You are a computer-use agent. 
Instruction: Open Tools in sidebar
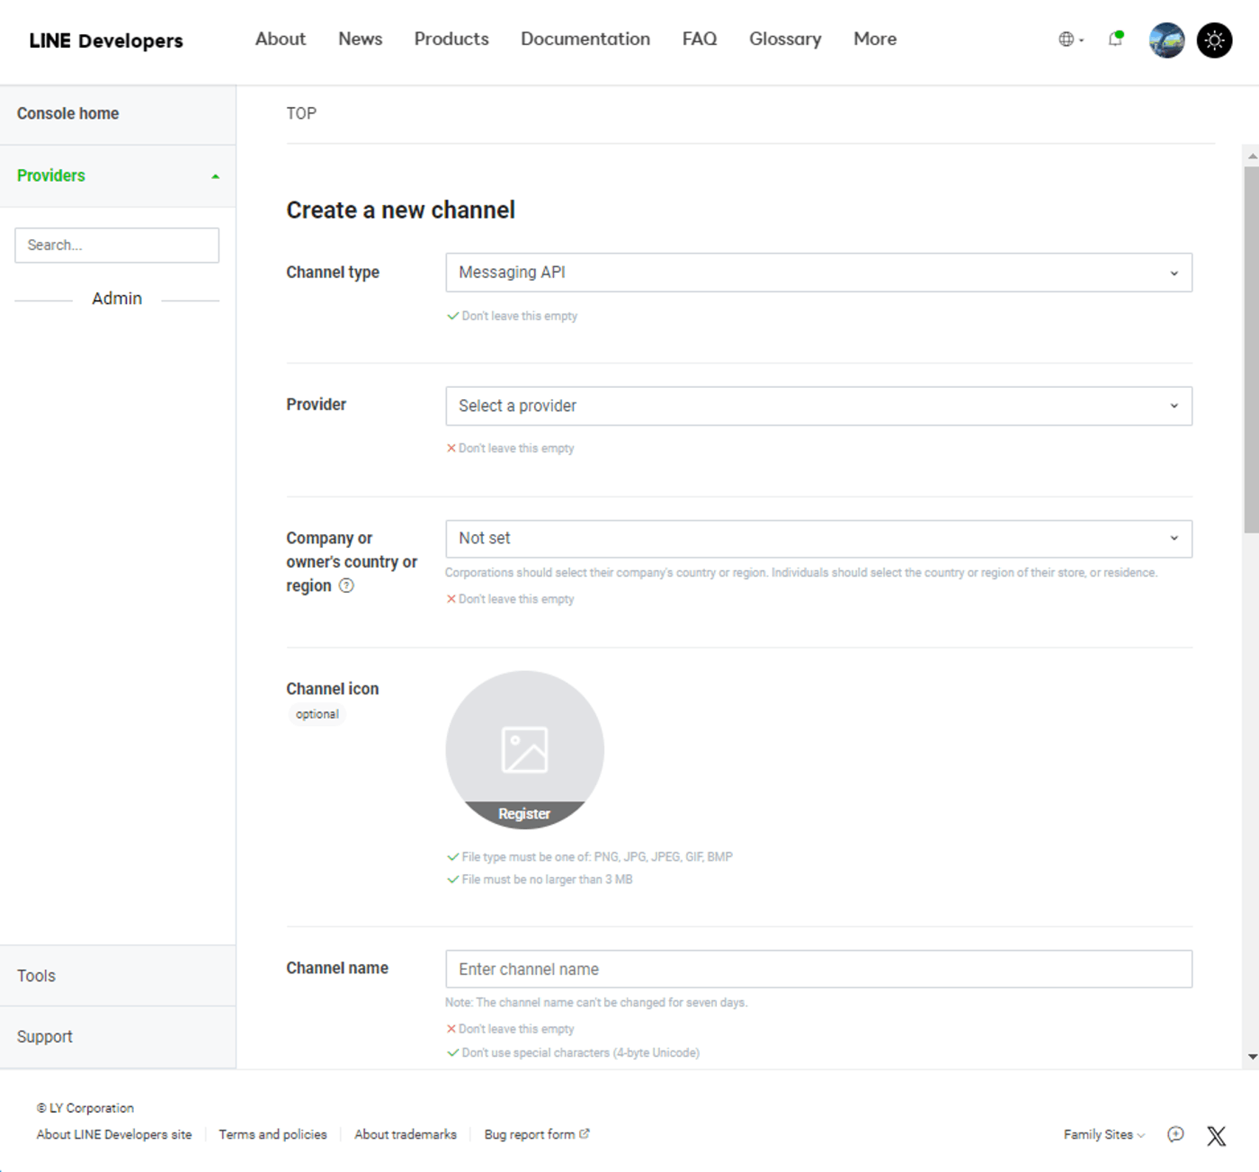tap(118, 976)
